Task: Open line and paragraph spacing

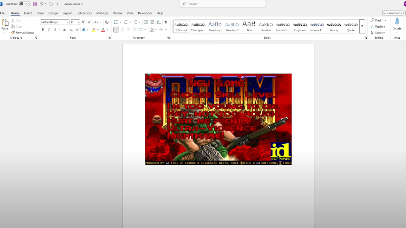Action: point(142,30)
